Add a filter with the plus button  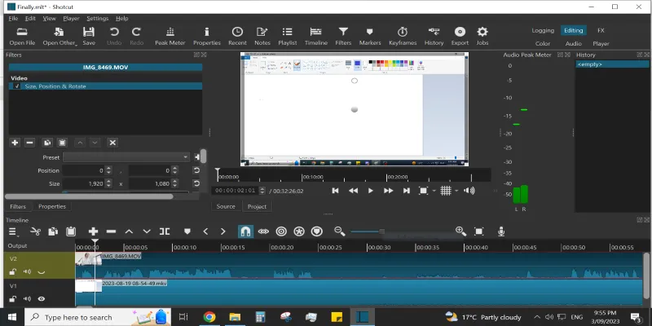point(15,143)
